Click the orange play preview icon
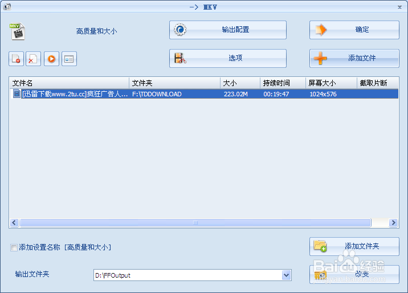This screenshot has width=408, height=293. [51, 59]
